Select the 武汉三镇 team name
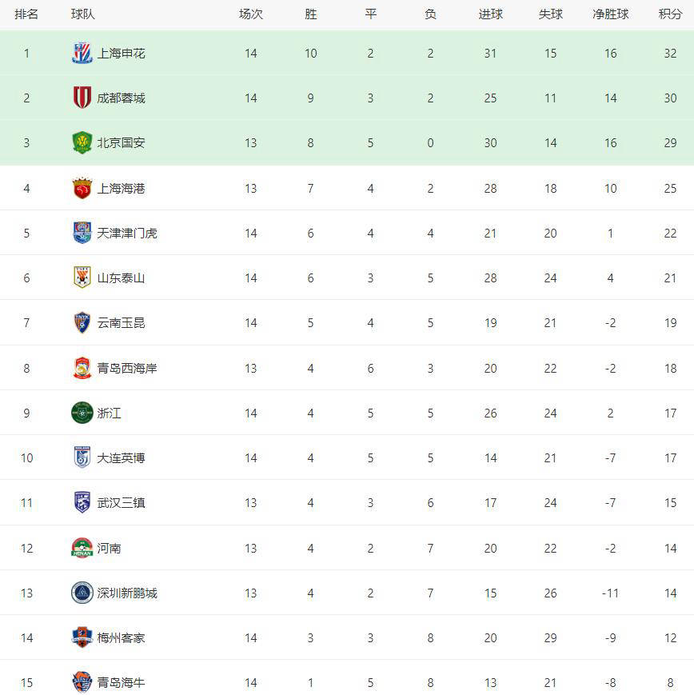694x695 pixels. [122, 503]
